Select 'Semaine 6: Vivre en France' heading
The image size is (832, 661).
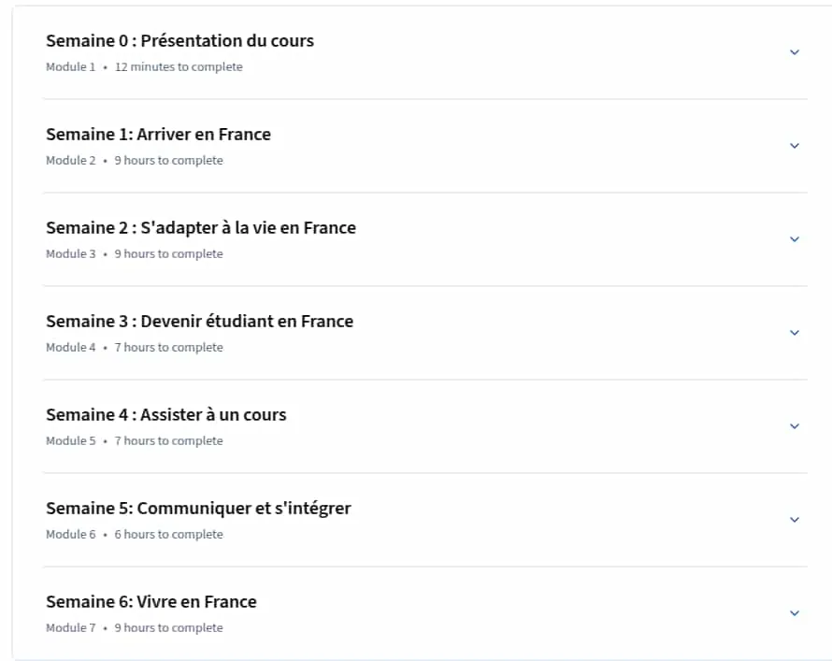(151, 601)
